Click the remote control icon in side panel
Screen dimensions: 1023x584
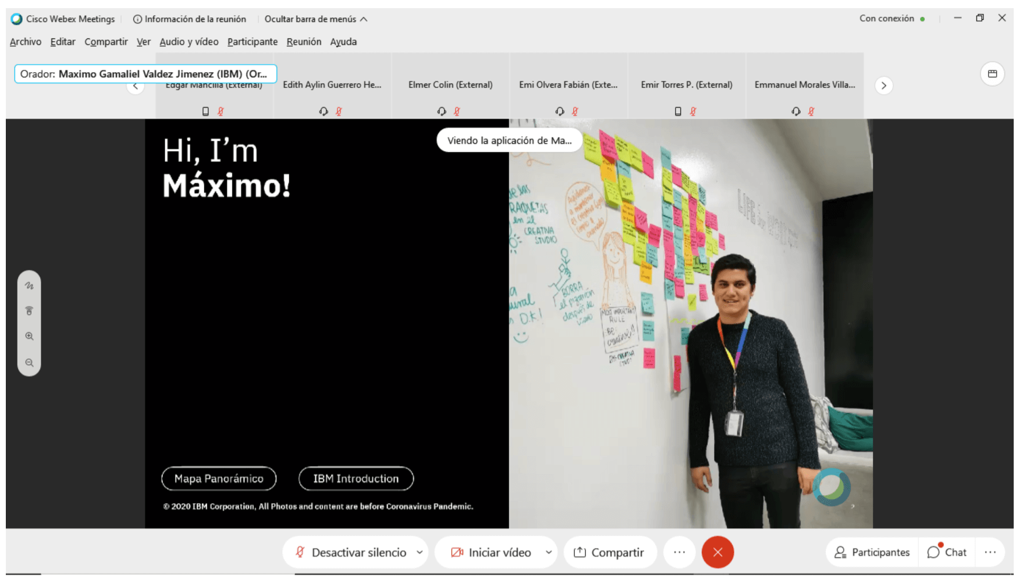click(29, 311)
